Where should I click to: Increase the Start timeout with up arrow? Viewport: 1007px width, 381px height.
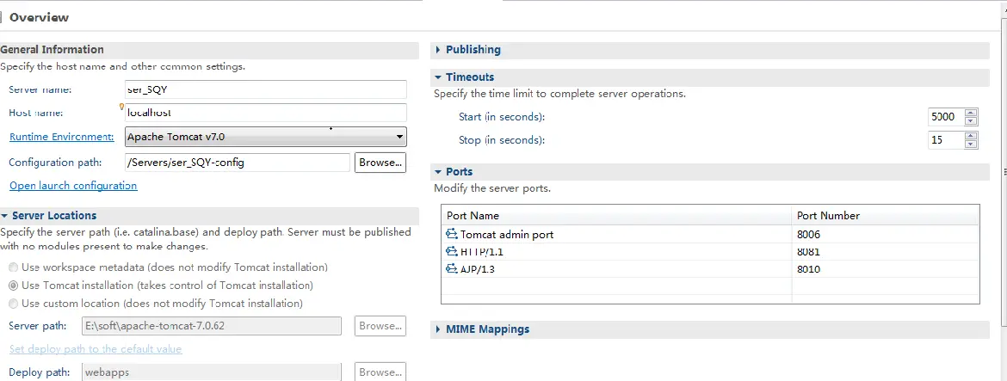(x=971, y=114)
